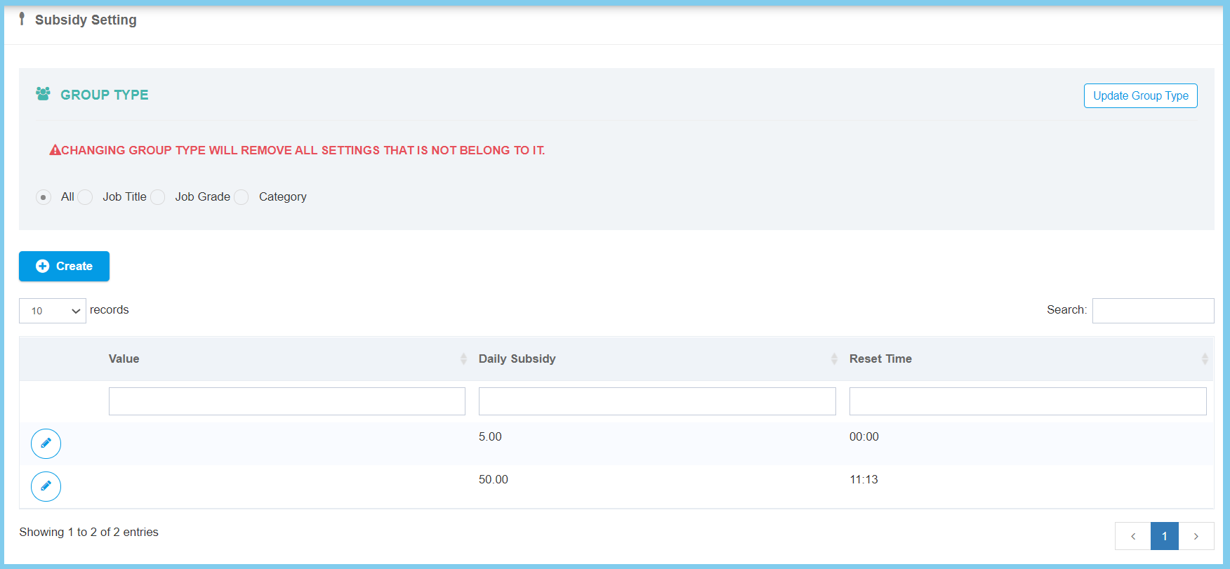Screen dimensions: 1230x569
Task: Sort by the Reset Time column arrows
Action: coord(1205,359)
